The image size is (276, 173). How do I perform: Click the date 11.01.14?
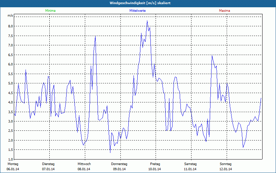tap(190, 169)
